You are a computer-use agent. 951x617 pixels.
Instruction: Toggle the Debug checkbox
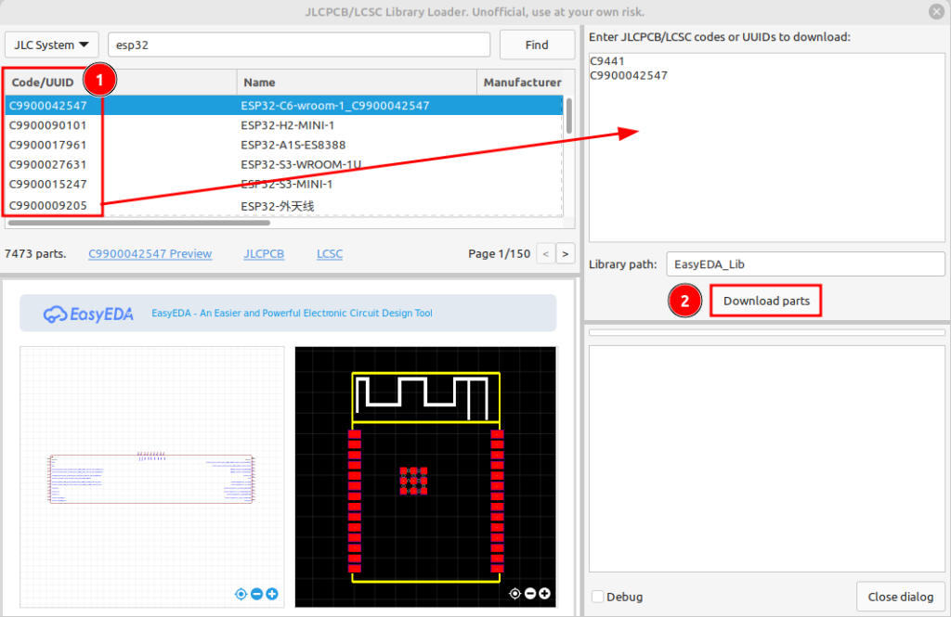coord(598,597)
